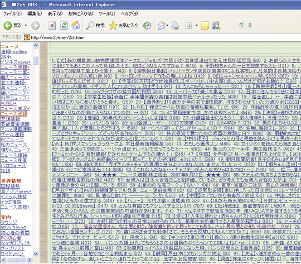The image size is (301, 264).
Task: Click the Mail envelope icon
Action: coord(162,25)
